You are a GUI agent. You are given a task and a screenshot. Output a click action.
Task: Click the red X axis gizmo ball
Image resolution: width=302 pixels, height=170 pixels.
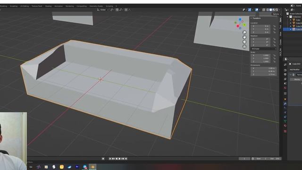click(x=238, y=26)
